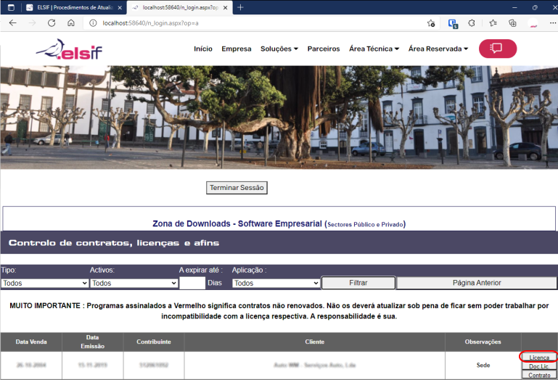The image size is (558, 380).
Task: Click the browser back arrow
Action: tap(12, 22)
